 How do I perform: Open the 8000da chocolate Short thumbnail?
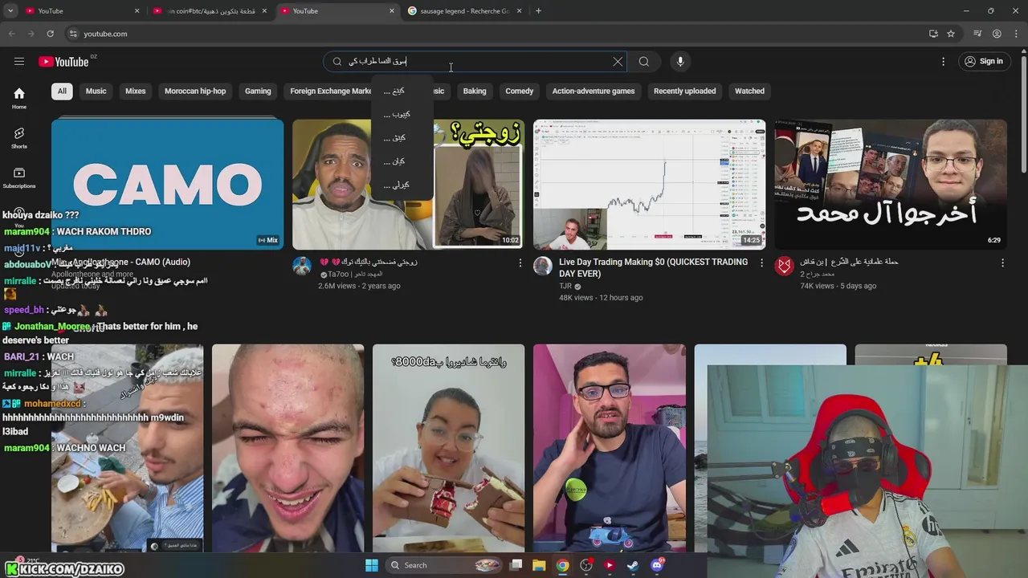click(x=448, y=448)
